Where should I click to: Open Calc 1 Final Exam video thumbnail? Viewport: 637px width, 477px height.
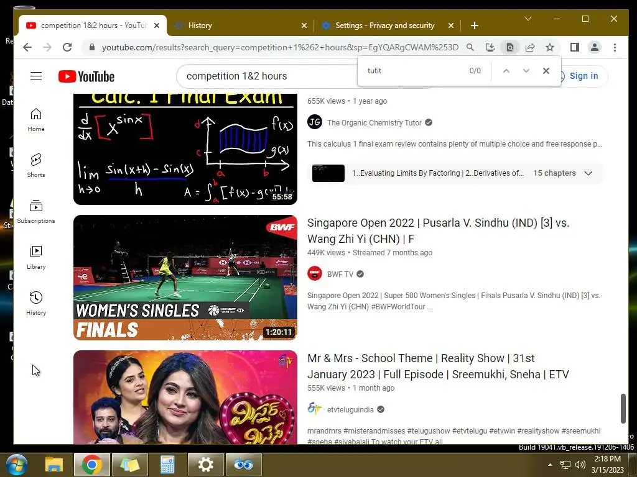point(185,149)
